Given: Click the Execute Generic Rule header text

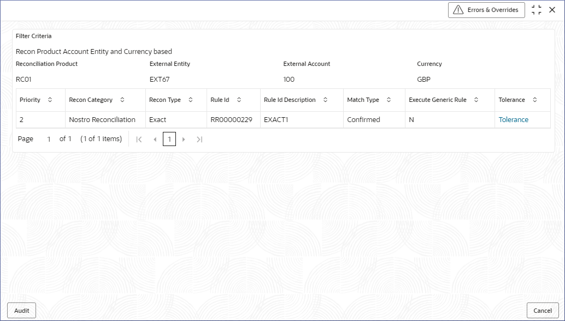Looking at the screenshot, I should 438,100.
